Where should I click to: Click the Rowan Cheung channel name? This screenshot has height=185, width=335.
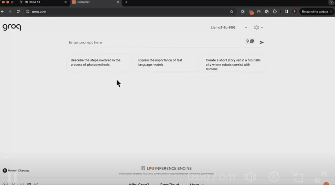[x=18, y=170]
